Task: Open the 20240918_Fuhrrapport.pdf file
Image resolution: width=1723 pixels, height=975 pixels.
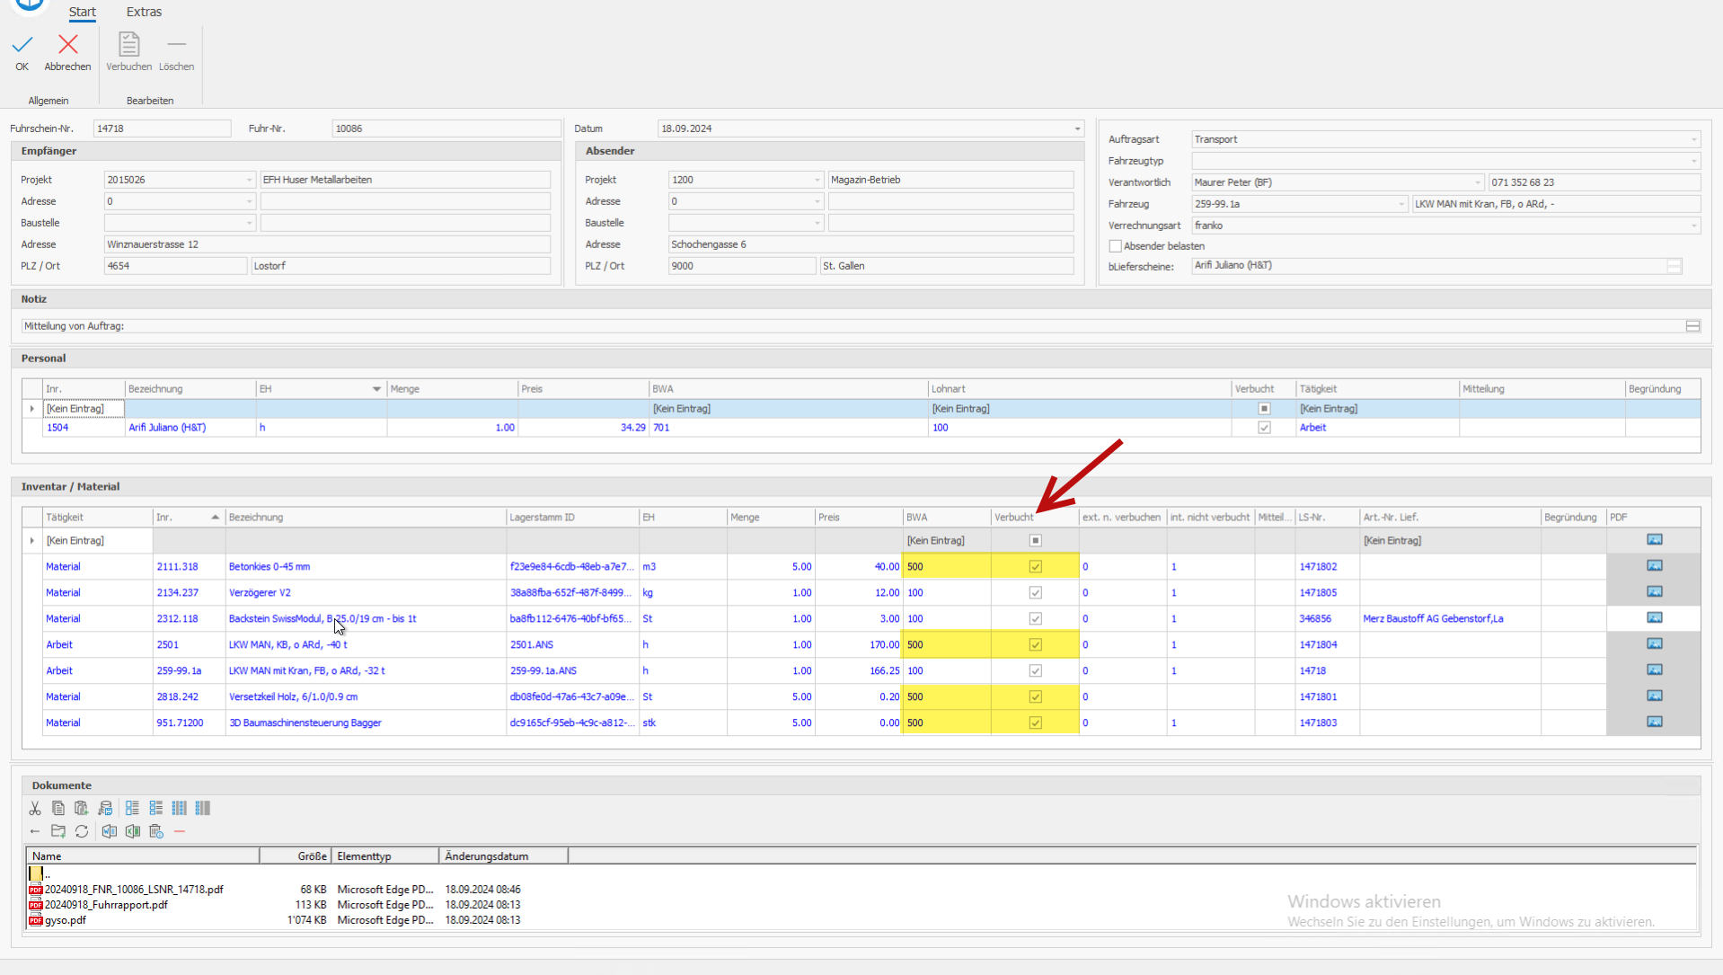Action: coord(106,905)
